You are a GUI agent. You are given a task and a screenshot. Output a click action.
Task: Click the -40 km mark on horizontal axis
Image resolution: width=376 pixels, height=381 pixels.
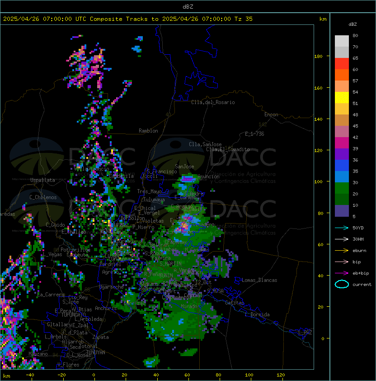tap(30, 375)
